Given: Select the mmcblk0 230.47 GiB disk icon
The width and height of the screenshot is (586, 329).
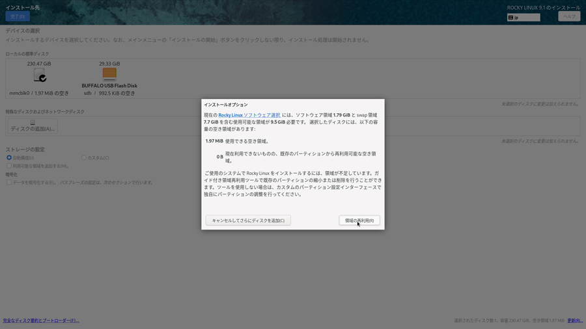Looking at the screenshot, I should (x=39, y=75).
